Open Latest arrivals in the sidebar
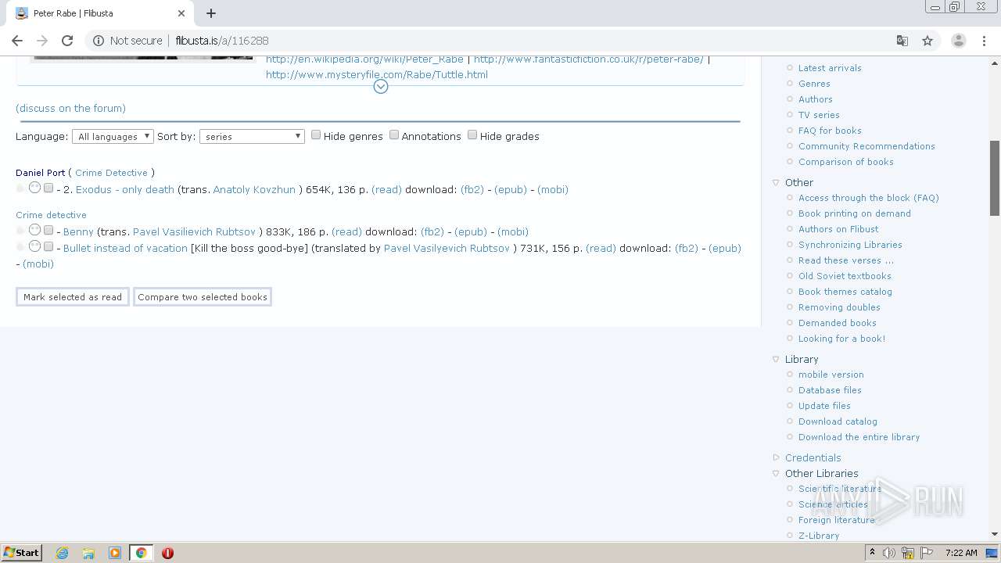Screen dimensions: 1001x563 pos(830,68)
